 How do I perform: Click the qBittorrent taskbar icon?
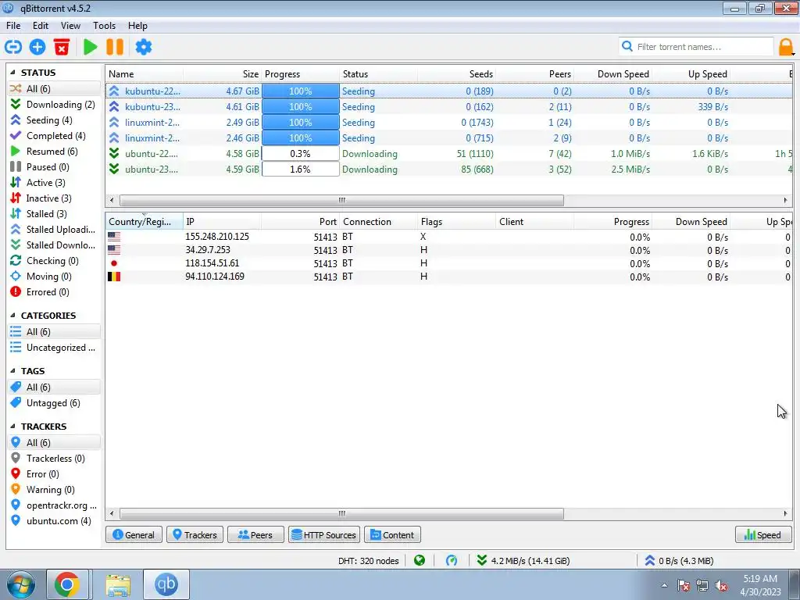[x=166, y=584]
